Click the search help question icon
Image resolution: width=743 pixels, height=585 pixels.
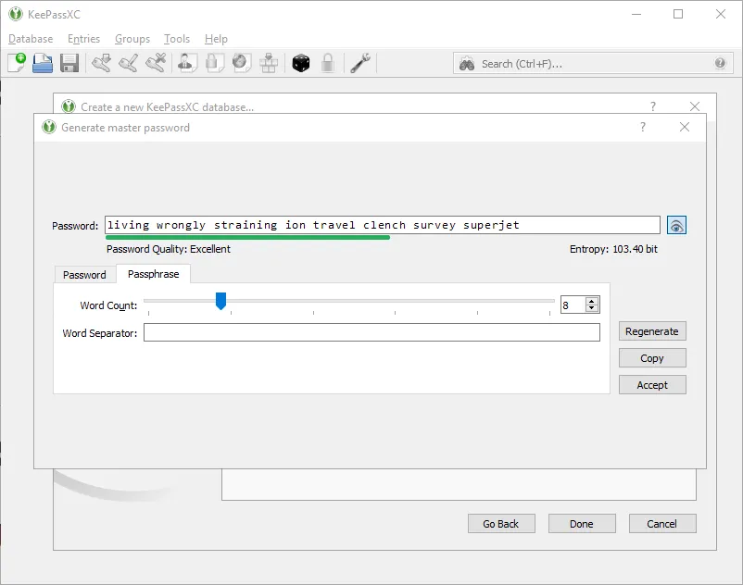click(720, 63)
